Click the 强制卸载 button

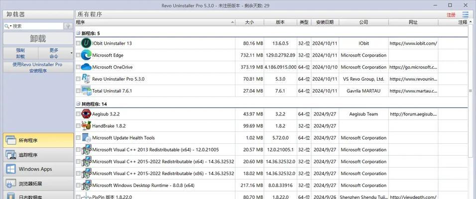coord(20,53)
